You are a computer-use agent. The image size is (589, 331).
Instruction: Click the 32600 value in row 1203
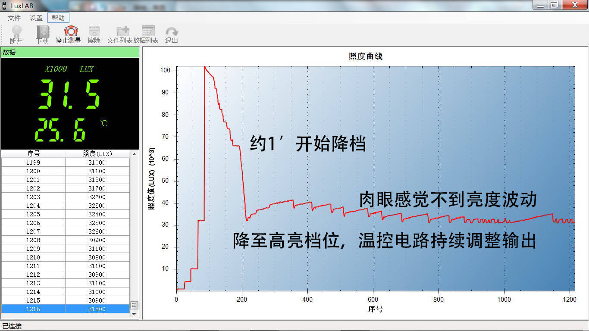click(97, 197)
